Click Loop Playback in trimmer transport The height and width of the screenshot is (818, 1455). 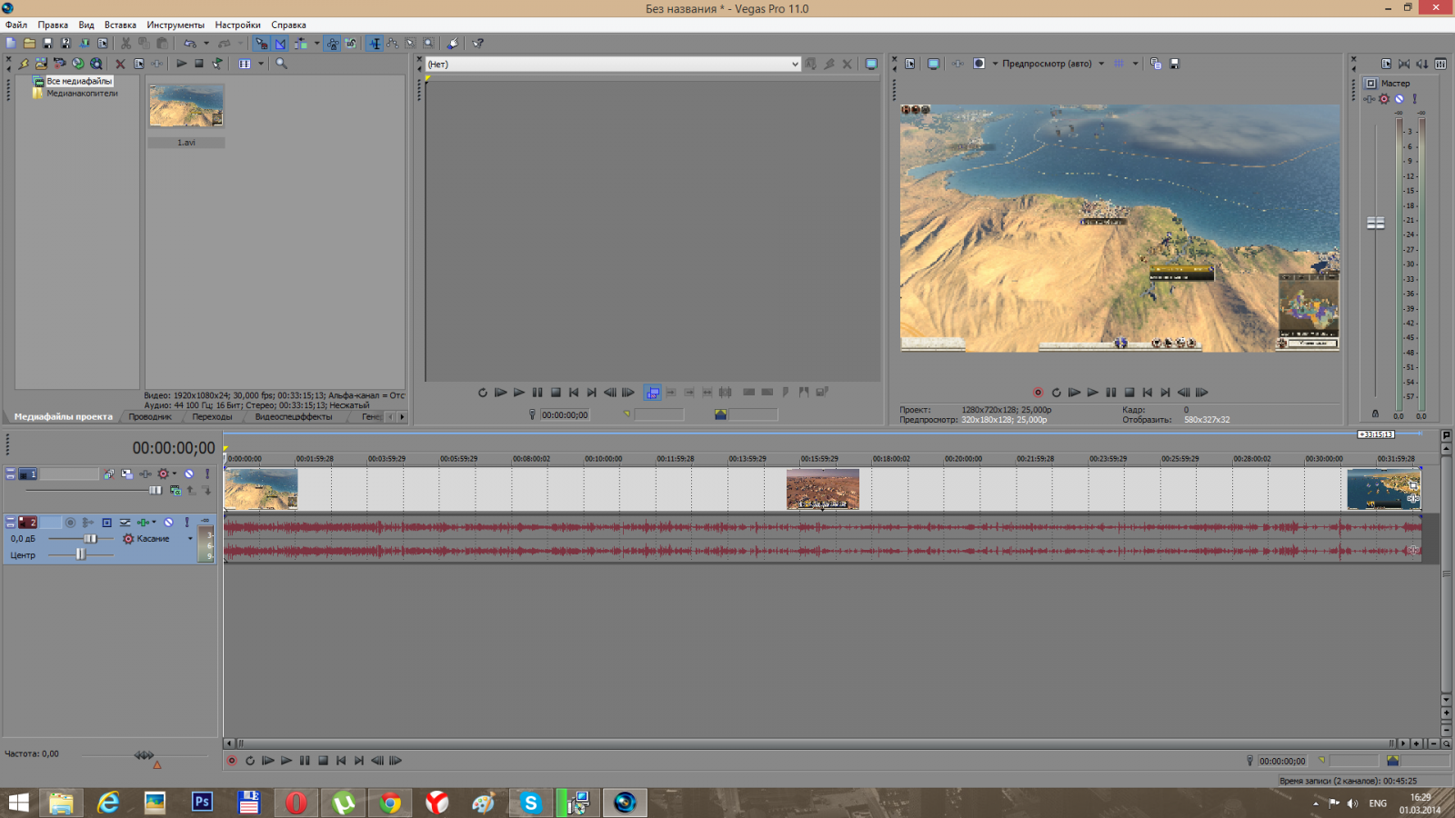click(483, 393)
